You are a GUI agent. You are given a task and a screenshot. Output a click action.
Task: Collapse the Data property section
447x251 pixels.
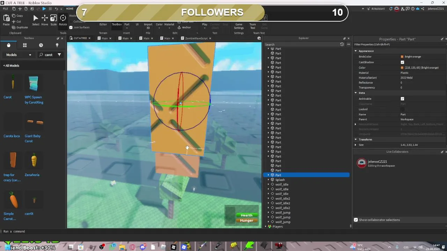[356, 93]
